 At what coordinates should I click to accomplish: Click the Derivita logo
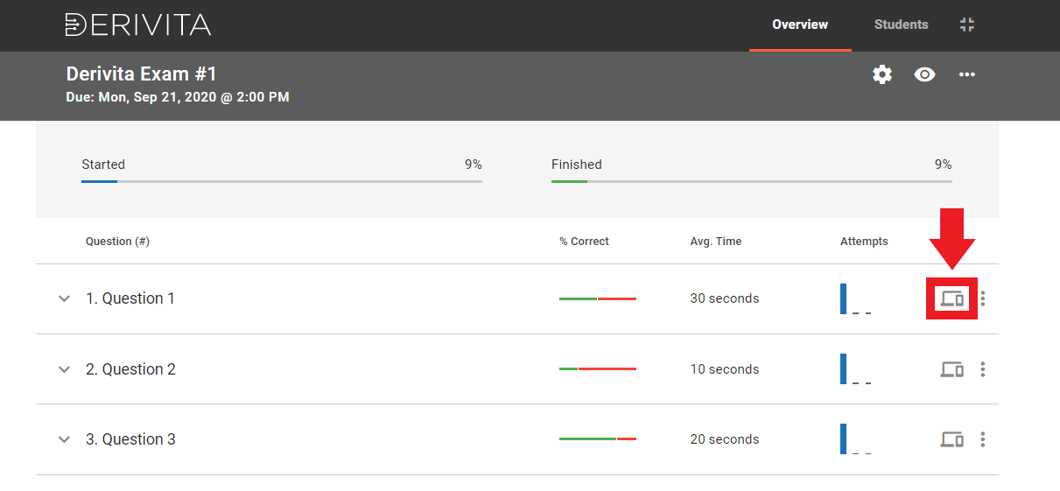click(x=138, y=25)
